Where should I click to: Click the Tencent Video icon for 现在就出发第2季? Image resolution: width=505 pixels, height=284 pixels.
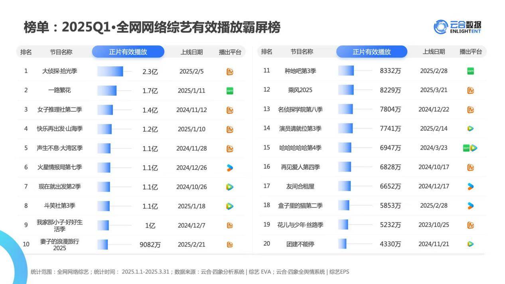click(230, 187)
